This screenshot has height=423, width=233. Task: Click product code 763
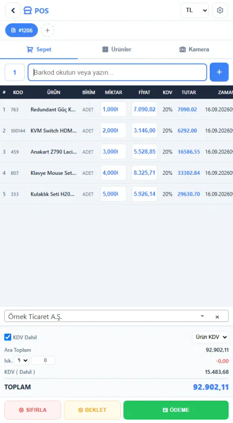(x=15, y=110)
